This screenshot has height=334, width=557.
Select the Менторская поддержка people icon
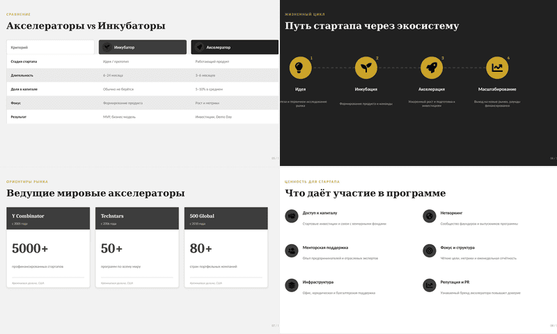pyautogui.click(x=292, y=250)
